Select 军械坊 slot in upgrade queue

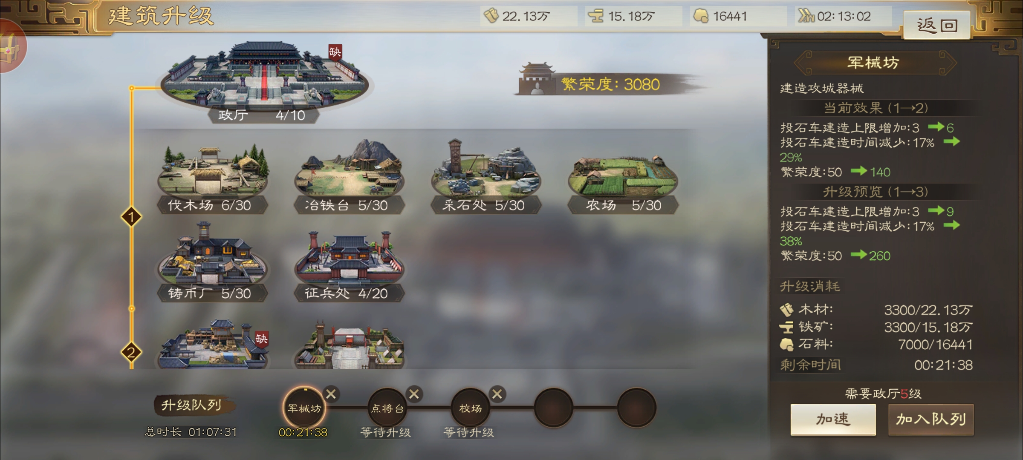(304, 408)
